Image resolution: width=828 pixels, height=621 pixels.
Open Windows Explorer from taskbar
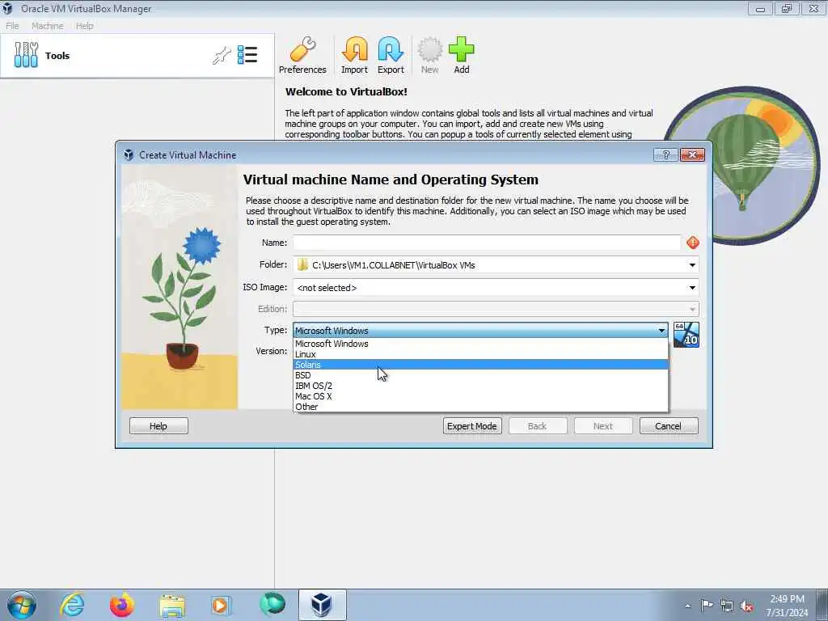(172, 606)
